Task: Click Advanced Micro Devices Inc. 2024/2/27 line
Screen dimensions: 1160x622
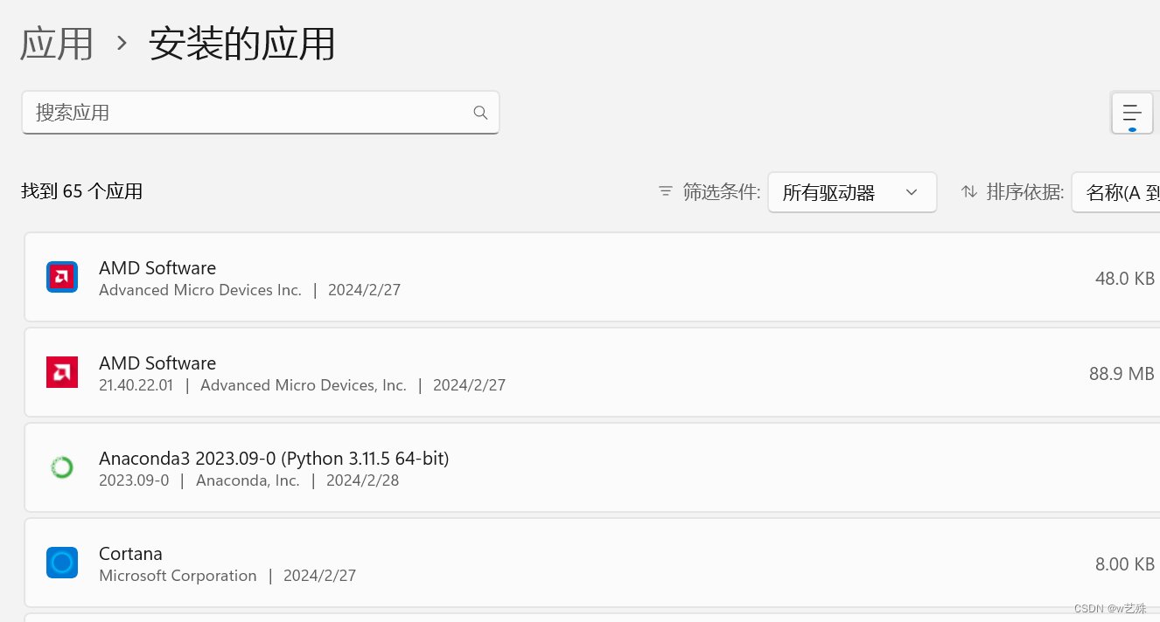Action: pos(249,290)
